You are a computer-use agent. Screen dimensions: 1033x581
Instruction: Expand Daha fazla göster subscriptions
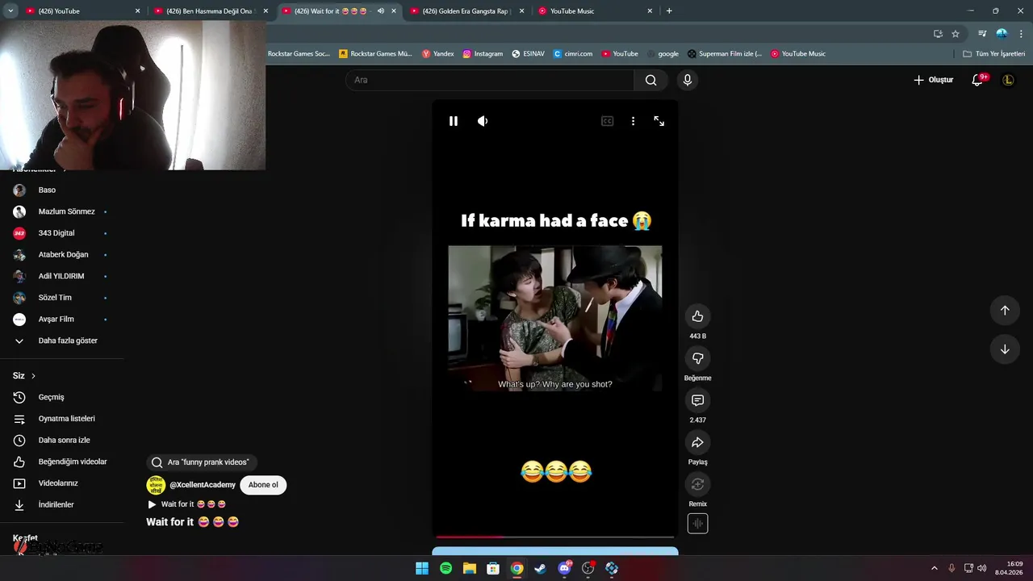(x=68, y=341)
